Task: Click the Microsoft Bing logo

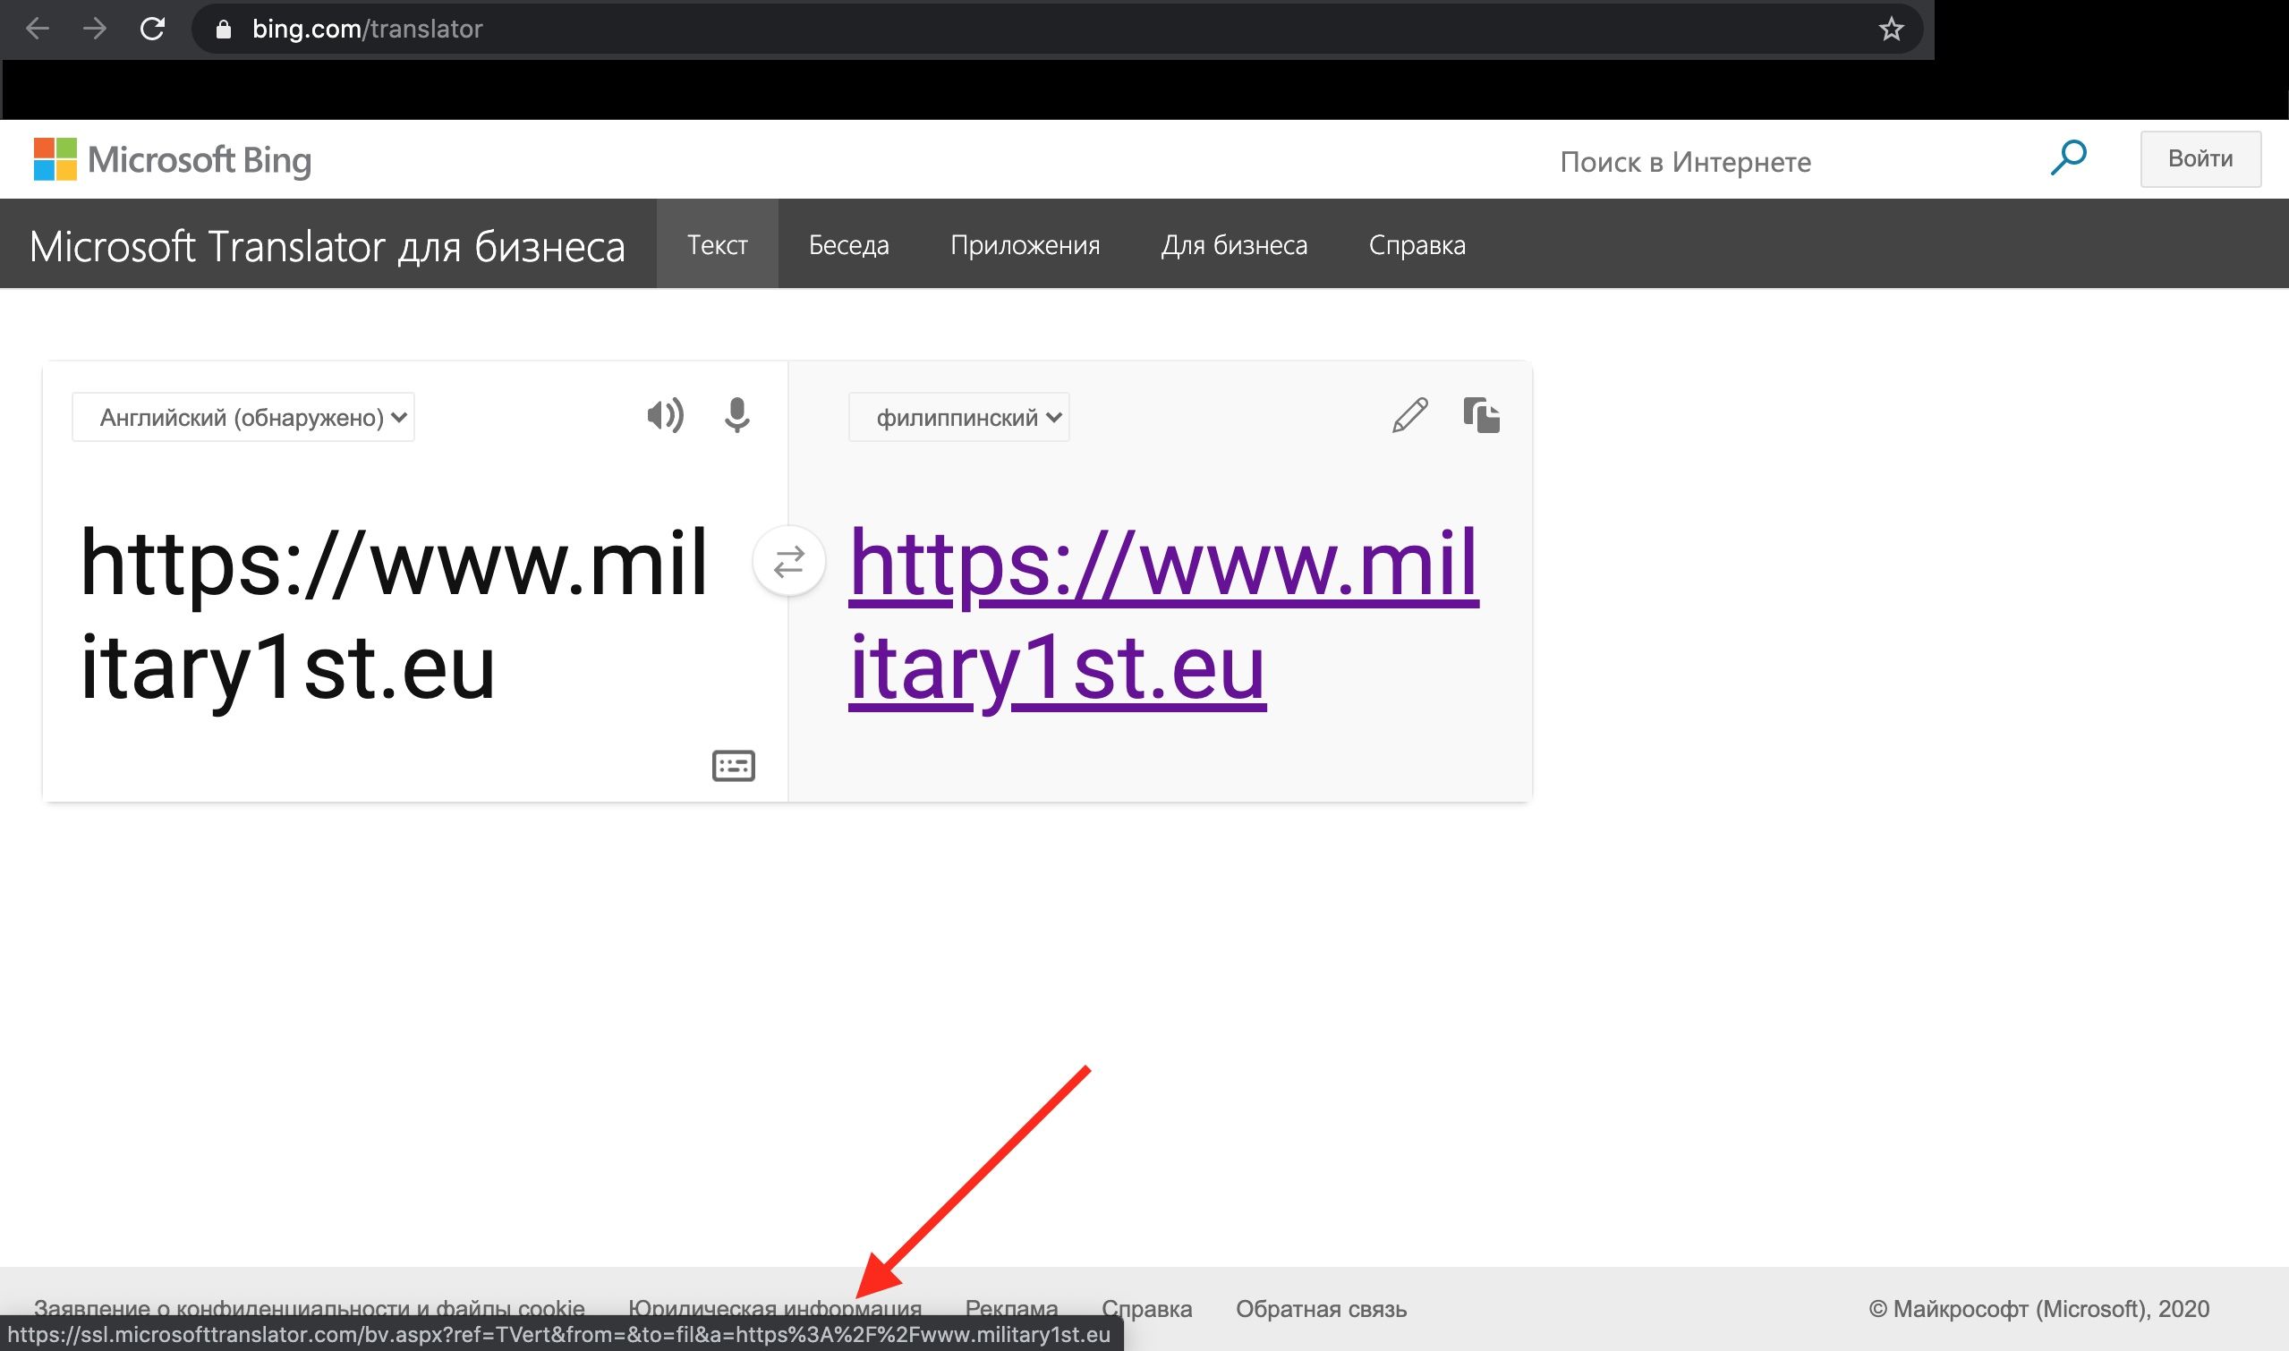Action: tap(172, 159)
